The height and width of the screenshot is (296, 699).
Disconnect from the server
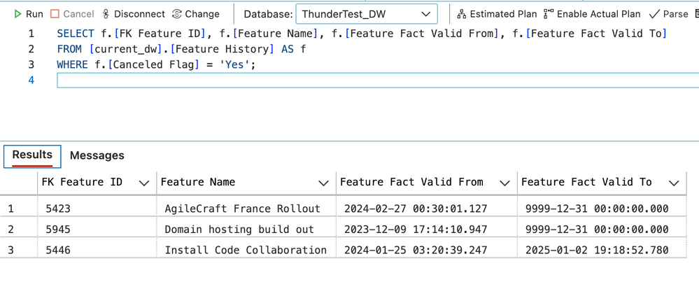coord(133,14)
